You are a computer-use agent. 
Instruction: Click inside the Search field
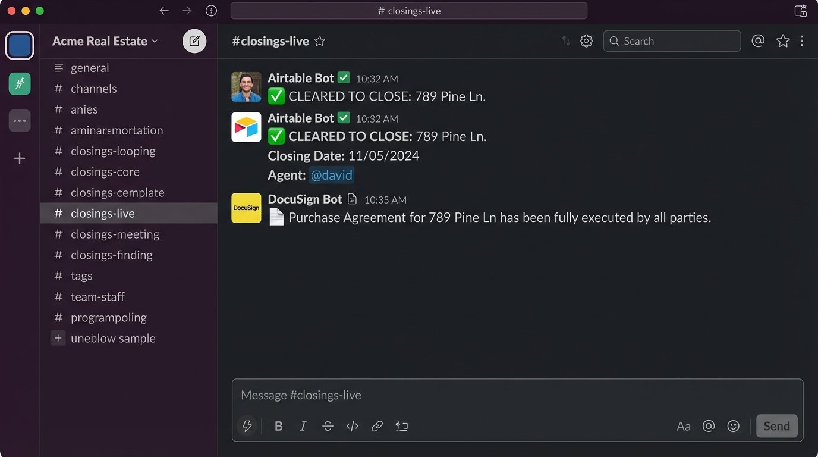(672, 41)
